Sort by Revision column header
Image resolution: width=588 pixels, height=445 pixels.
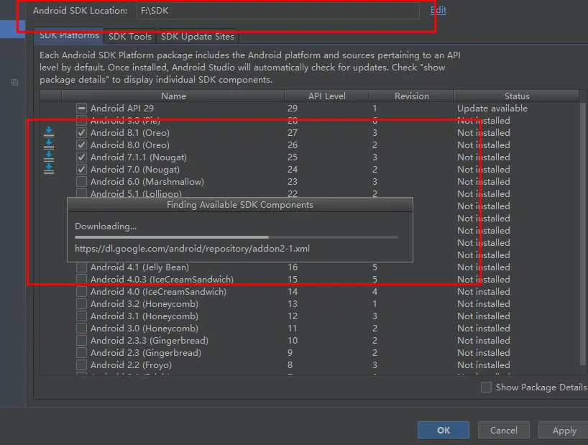[411, 96]
